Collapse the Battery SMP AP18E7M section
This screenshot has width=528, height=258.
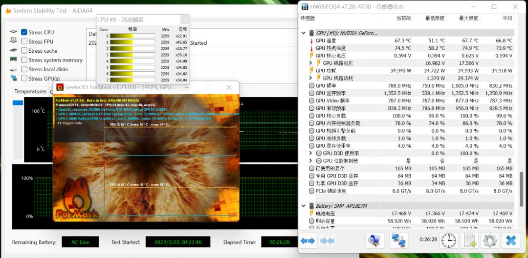tap(304, 206)
